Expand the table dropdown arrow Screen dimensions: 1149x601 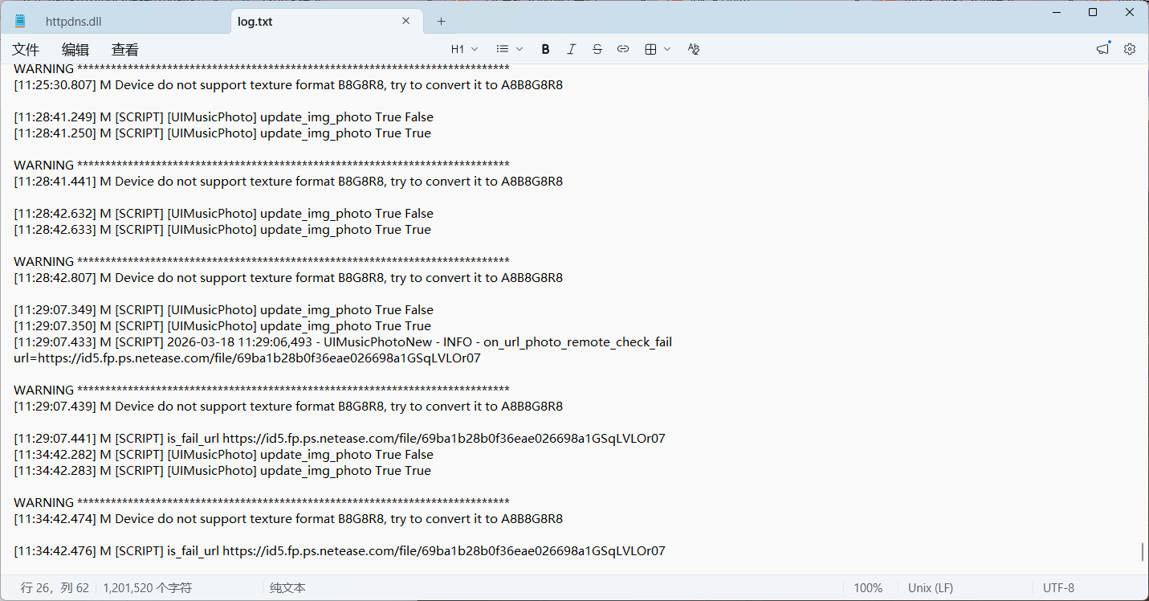tap(667, 49)
